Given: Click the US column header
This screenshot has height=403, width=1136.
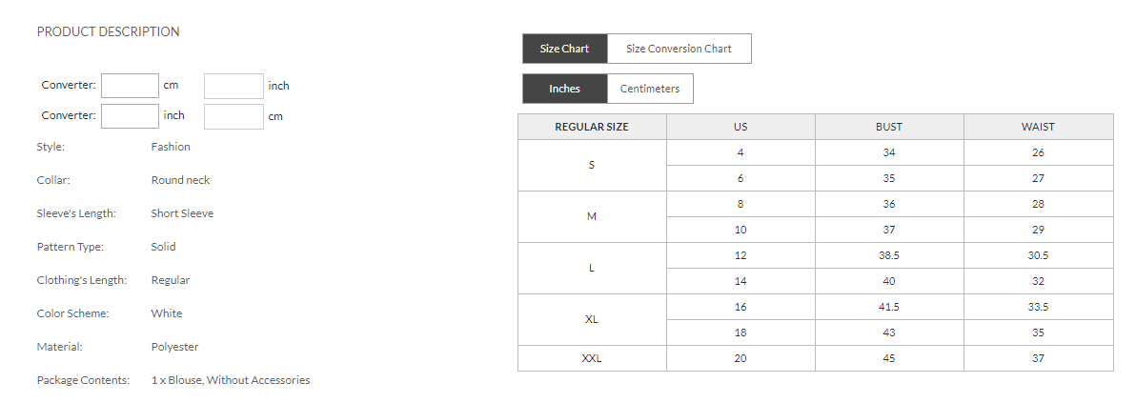Looking at the screenshot, I should pyautogui.click(x=740, y=127).
